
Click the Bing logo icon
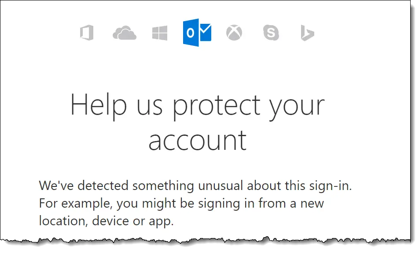[x=308, y=33]
